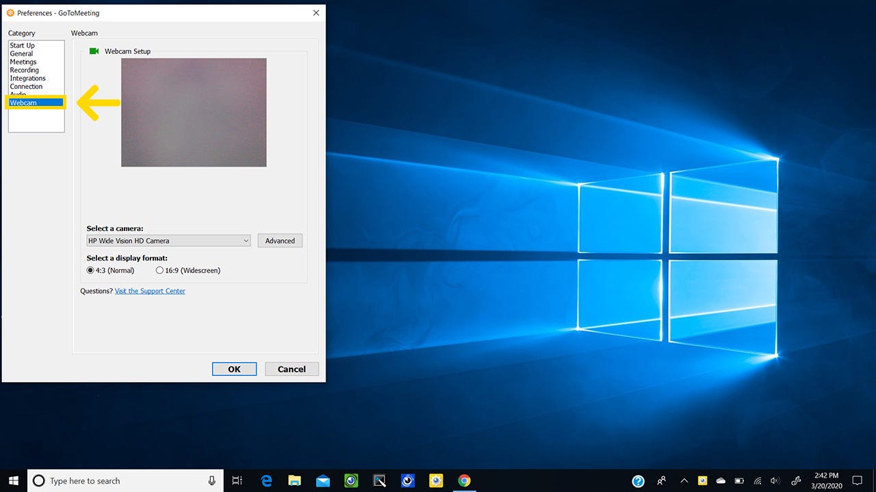This screenshot has width=876, height=492.
Task: Click the Cancel button
Action: [x=292, y=369]
